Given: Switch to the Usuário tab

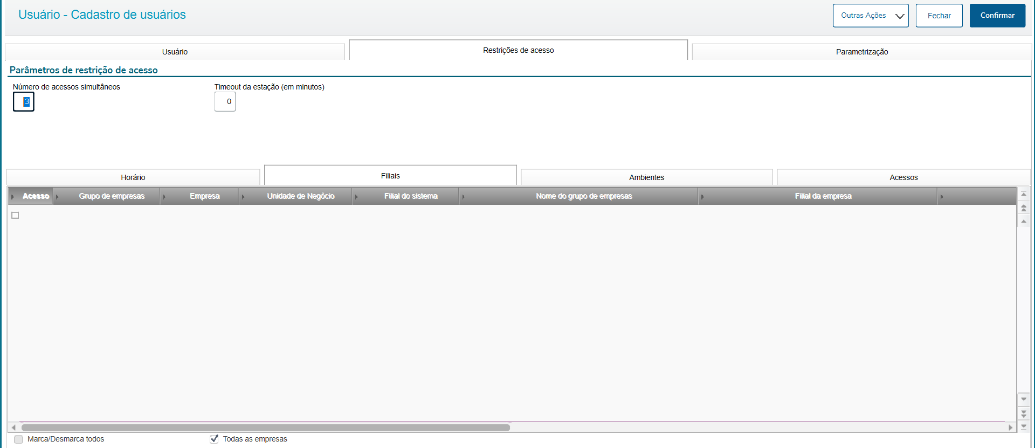Looking at the screenshot, I should [175, 52].
